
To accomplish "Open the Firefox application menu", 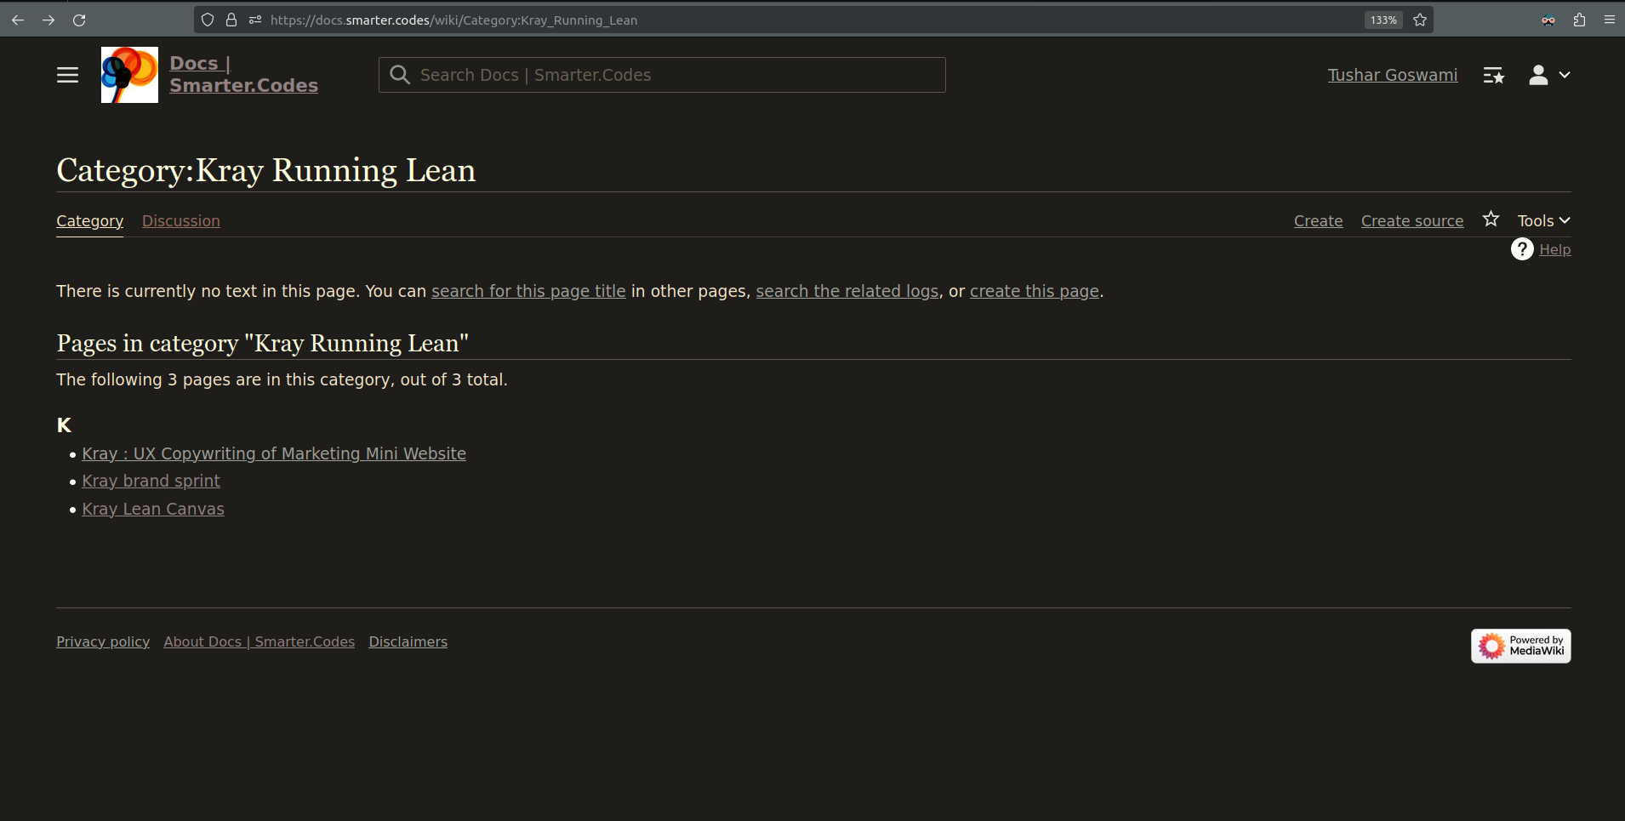I will click(x=1610, y=20).
